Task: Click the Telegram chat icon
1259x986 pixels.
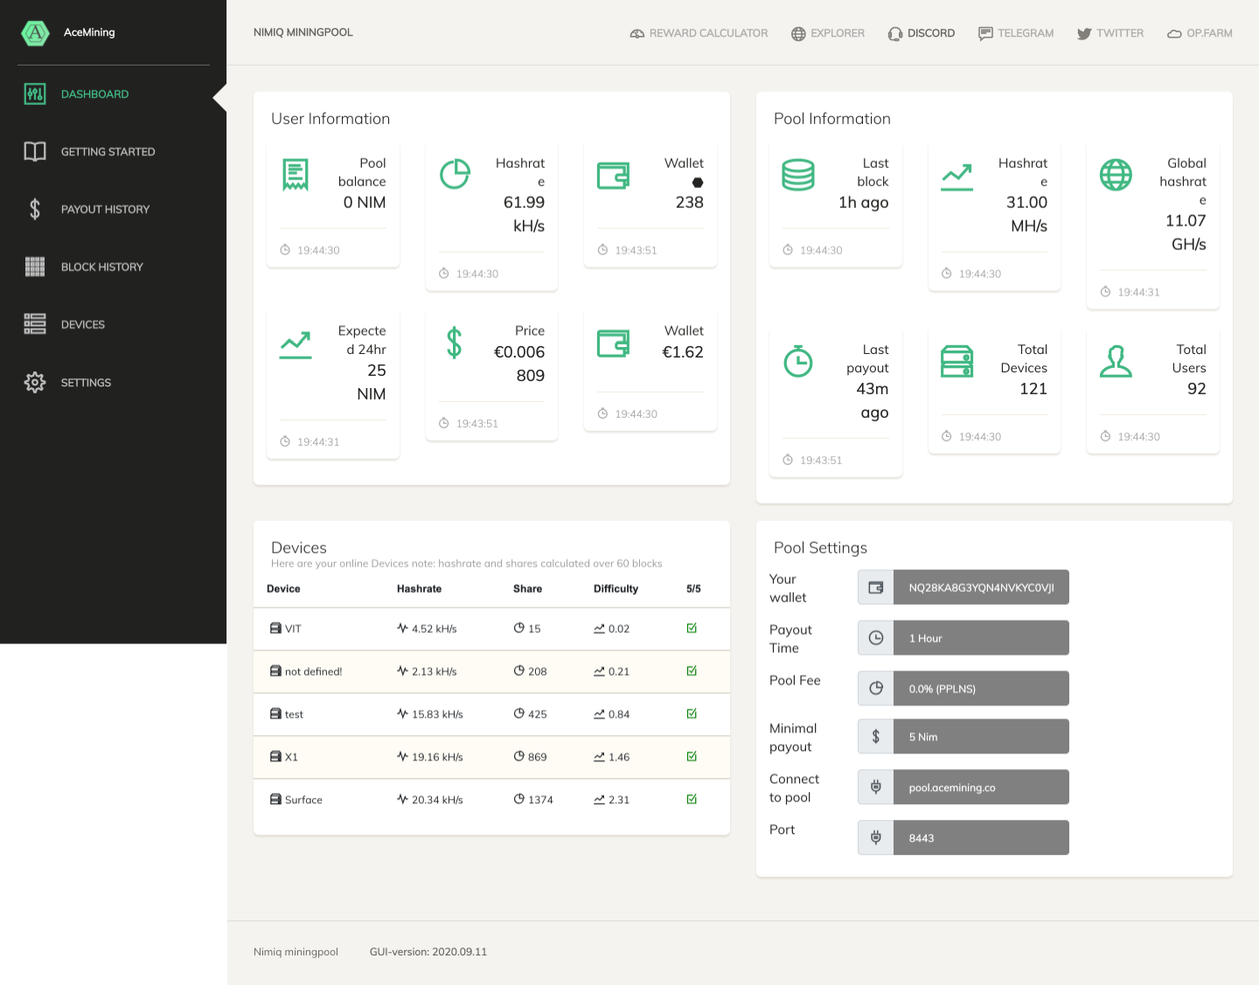Action: point(985,34)
